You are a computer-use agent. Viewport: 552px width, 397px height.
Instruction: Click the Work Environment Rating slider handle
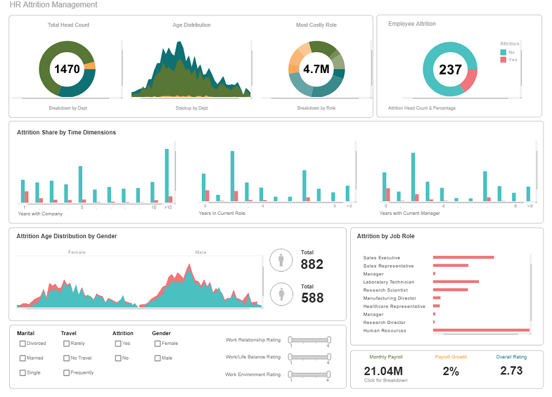(x=291, y=374)
